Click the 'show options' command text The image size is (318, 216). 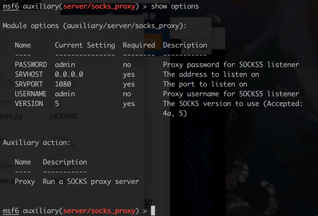click(x=175, y=6)
